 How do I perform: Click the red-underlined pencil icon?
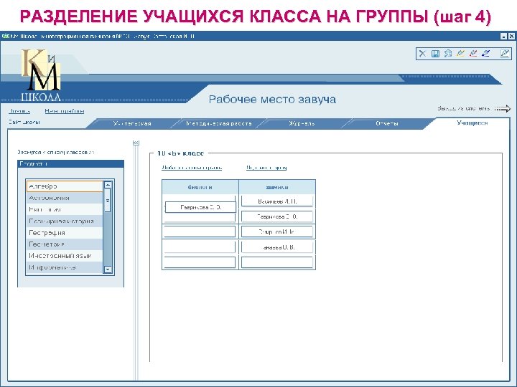click(473, 53)
